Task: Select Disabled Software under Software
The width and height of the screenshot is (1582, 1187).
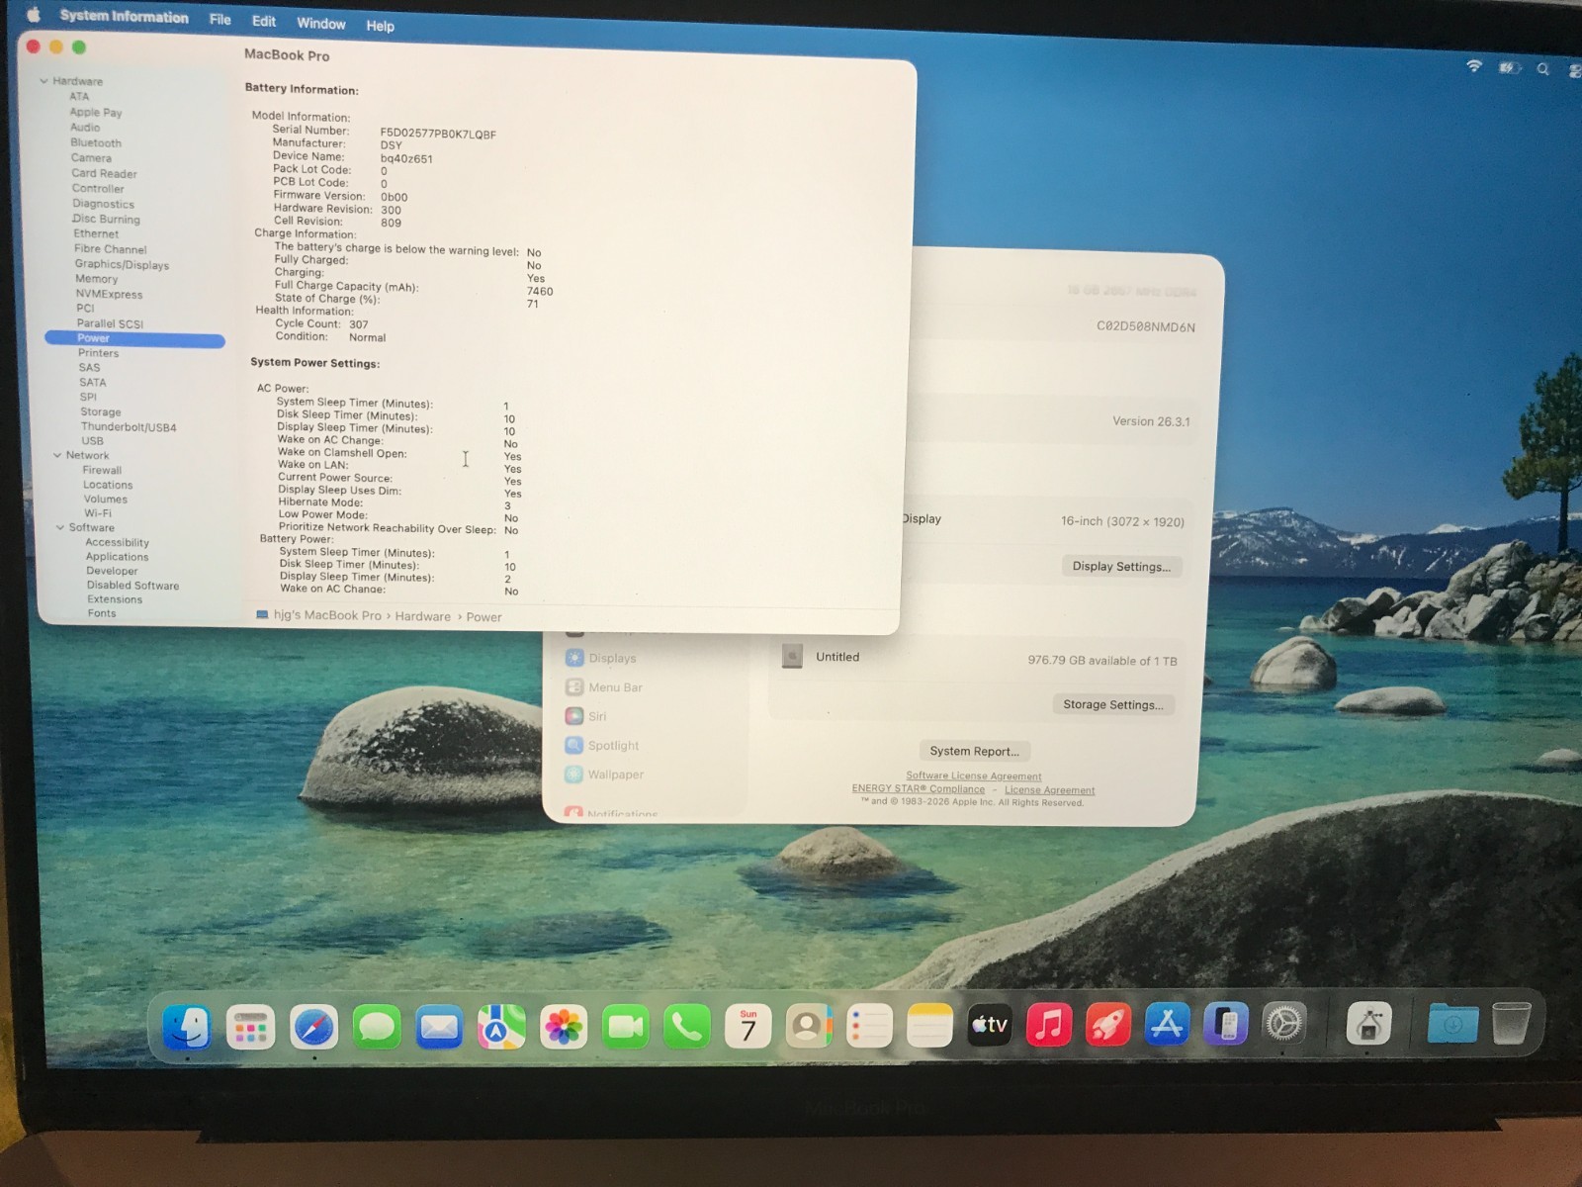Action: [132, 586]
